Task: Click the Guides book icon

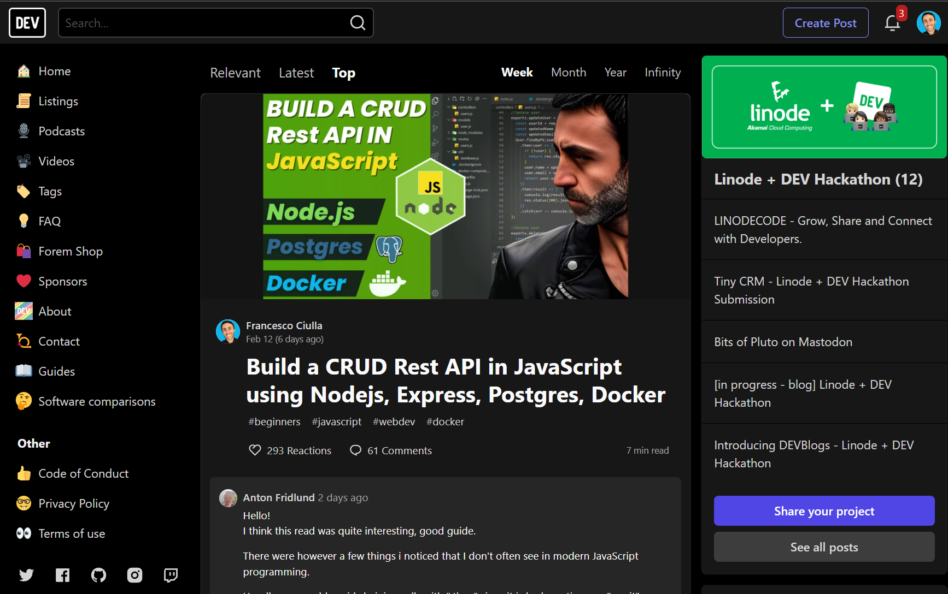Action: pos(24,371)
